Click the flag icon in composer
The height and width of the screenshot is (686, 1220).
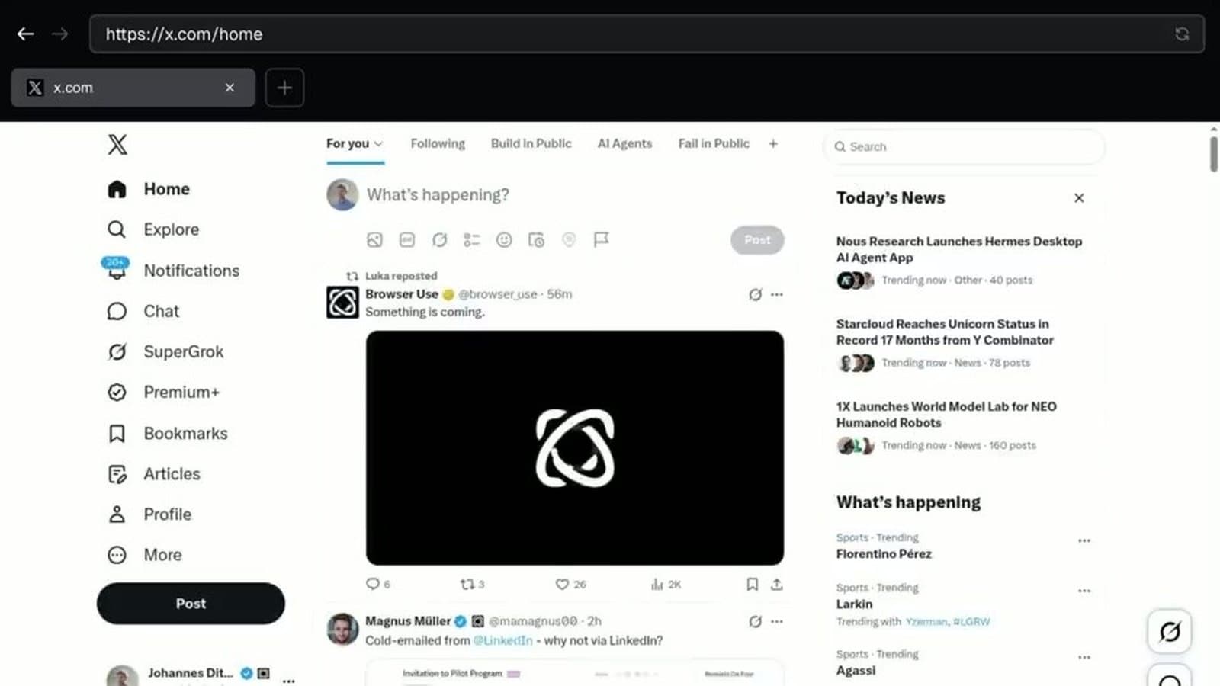(x=601, y=239)
